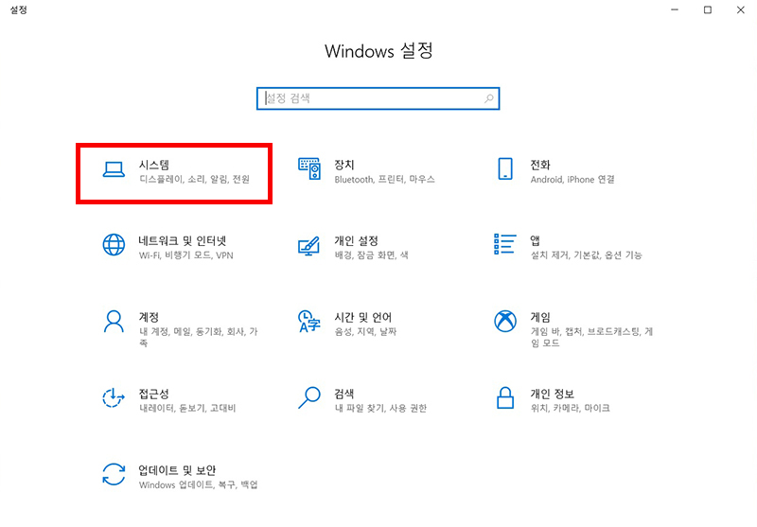
Task: Open the 네트워크 및 인터넷 globe icon
Action: 114,245
